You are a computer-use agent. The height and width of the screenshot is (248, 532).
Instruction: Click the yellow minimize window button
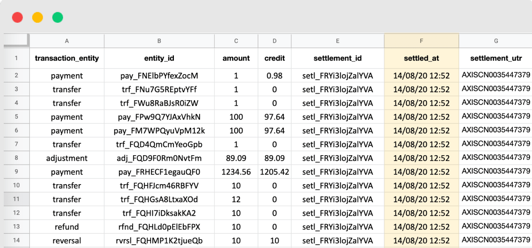coord(37,18)
